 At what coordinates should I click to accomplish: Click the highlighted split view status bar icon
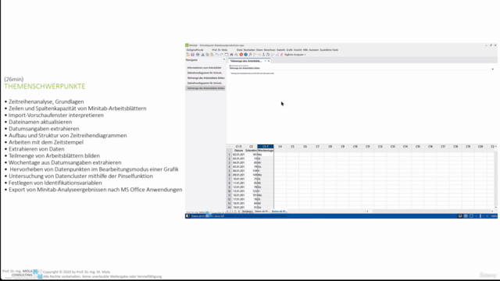460,216
